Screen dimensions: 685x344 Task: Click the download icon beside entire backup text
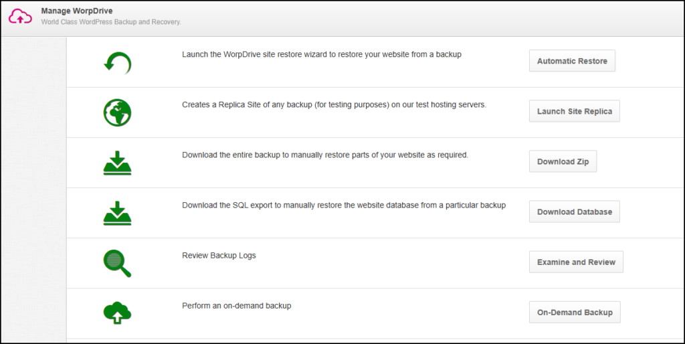click(x=118, y=163)
